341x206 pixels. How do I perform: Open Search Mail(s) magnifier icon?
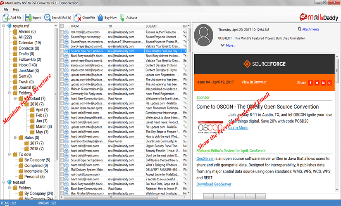(x=48, y=18)
